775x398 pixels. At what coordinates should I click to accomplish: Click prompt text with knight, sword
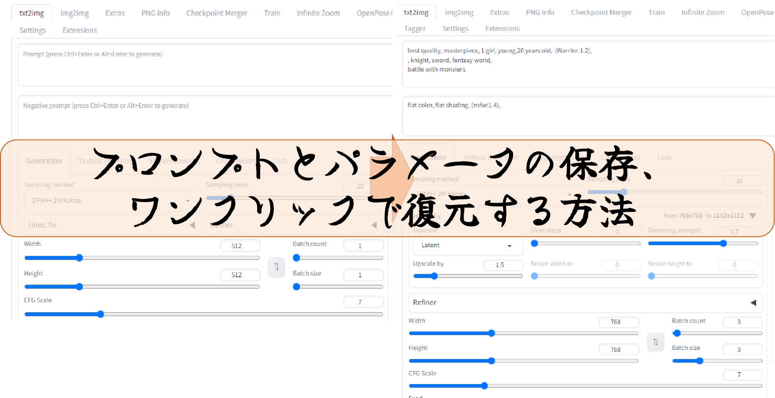pyautogui.click(x=588, y=64)
